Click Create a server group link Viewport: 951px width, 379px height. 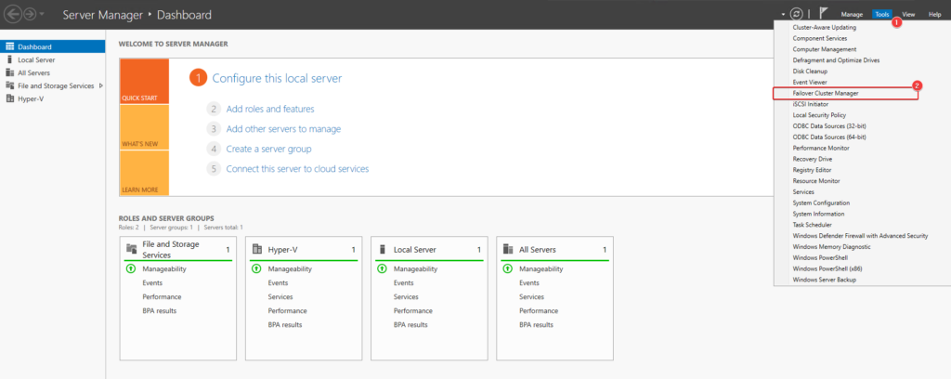coord(268,149)
